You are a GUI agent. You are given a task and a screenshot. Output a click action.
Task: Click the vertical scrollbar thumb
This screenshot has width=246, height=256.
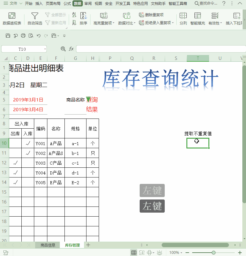(244, 134)
